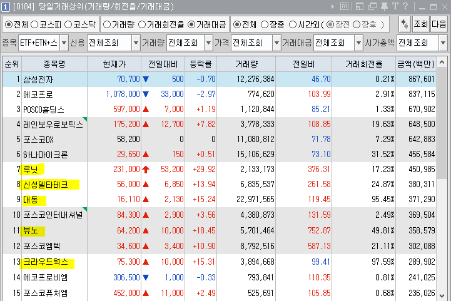Select the 장후 radio button
451x301 pixels.
click(357, 25)
